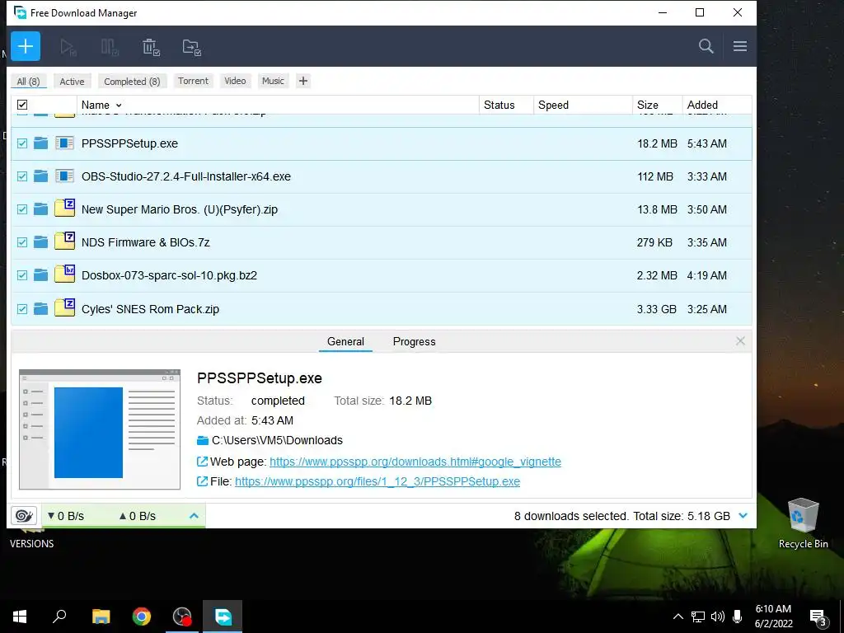Image resolution: width=844 pixels, height=633 pixels.
Task: Switch to the Active filter tab
Action: point(73,82)
